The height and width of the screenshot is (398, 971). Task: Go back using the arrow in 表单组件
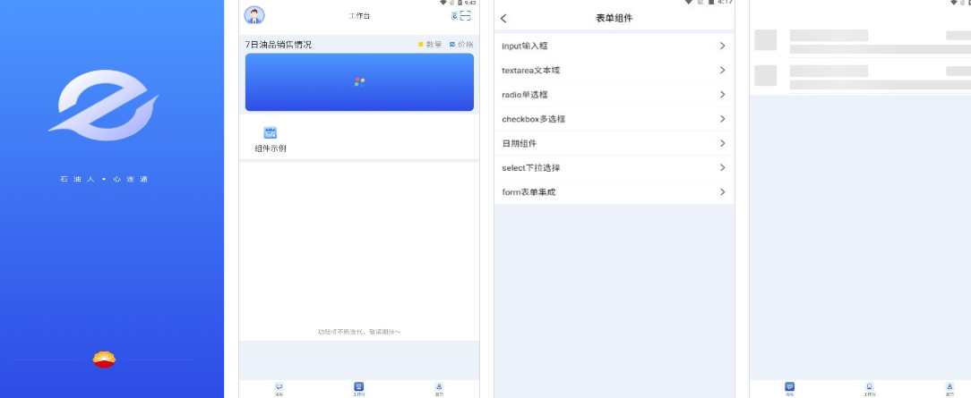[x=503, y=19]
